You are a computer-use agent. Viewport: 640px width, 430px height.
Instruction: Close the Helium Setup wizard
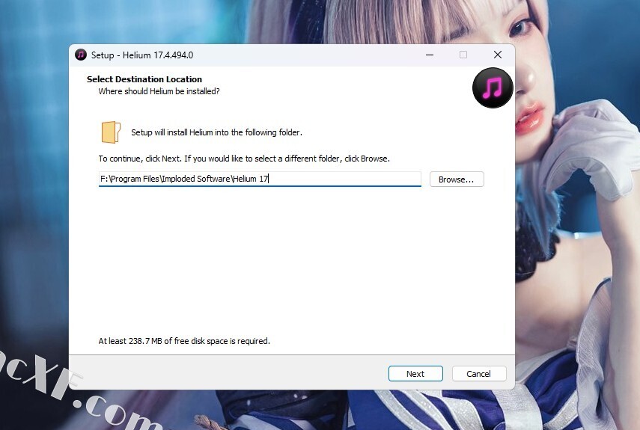coord(498,55)
